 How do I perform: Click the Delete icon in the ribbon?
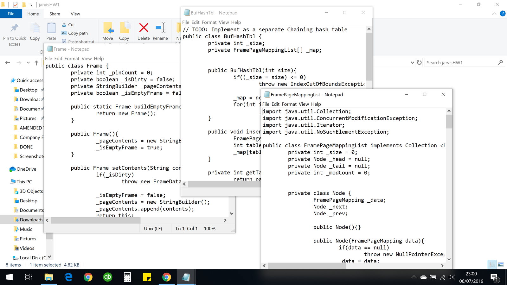click(144, 28)
